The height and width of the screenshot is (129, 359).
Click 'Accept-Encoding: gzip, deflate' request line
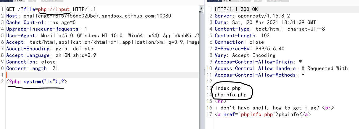click(50, 49)
